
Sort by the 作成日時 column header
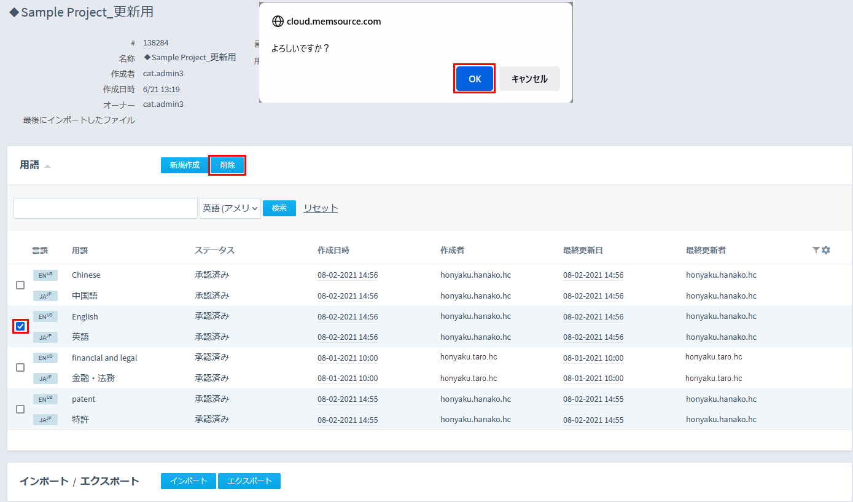(333, 250)
